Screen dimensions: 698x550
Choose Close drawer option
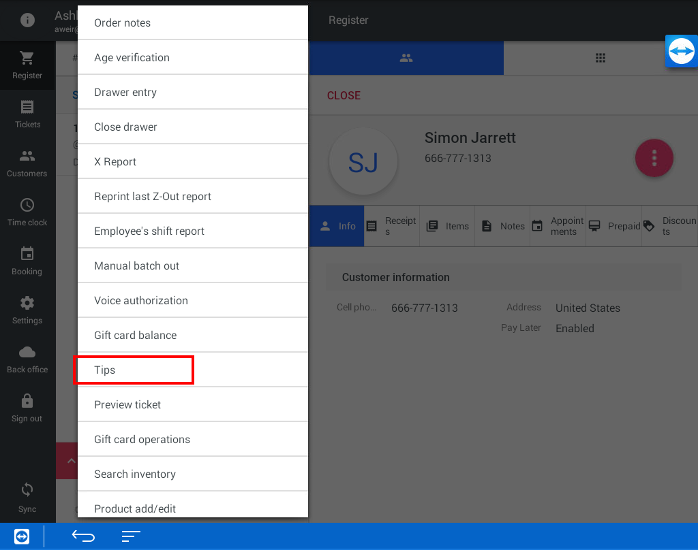point(193,127)
